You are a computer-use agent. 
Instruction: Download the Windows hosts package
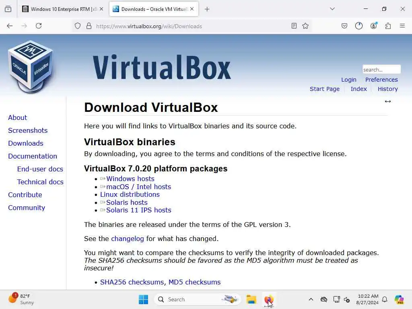(x=130, y=179)
